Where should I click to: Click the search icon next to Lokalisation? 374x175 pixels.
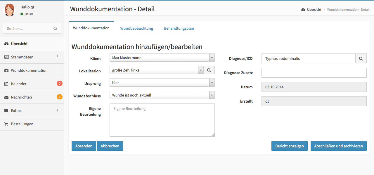(x=209, y=70)
